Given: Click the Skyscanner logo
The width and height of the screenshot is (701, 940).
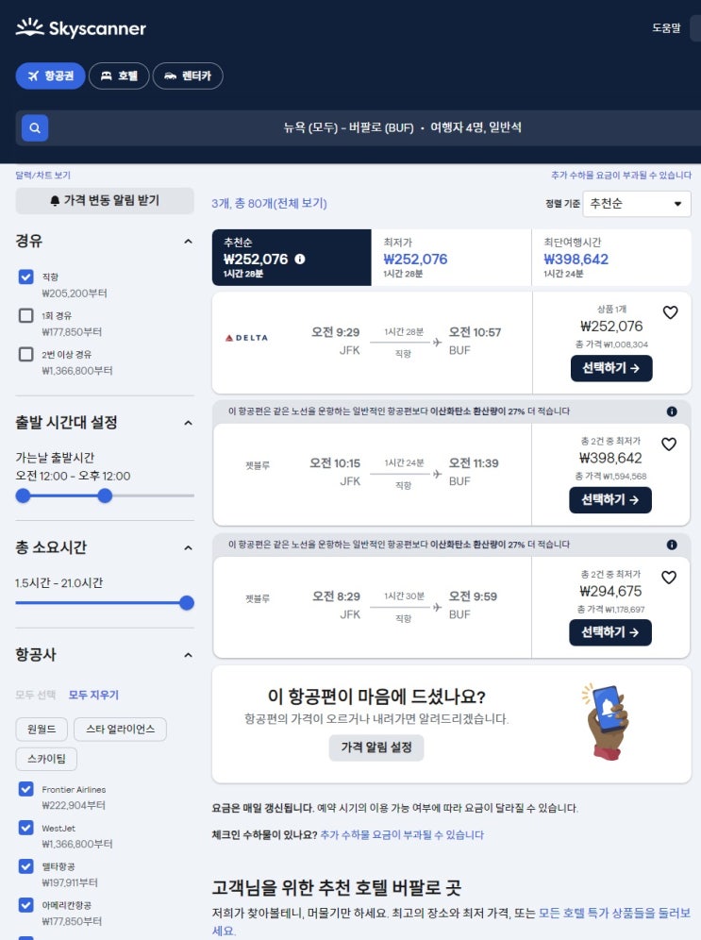Looking at the screenshot, I should [81, 27].
